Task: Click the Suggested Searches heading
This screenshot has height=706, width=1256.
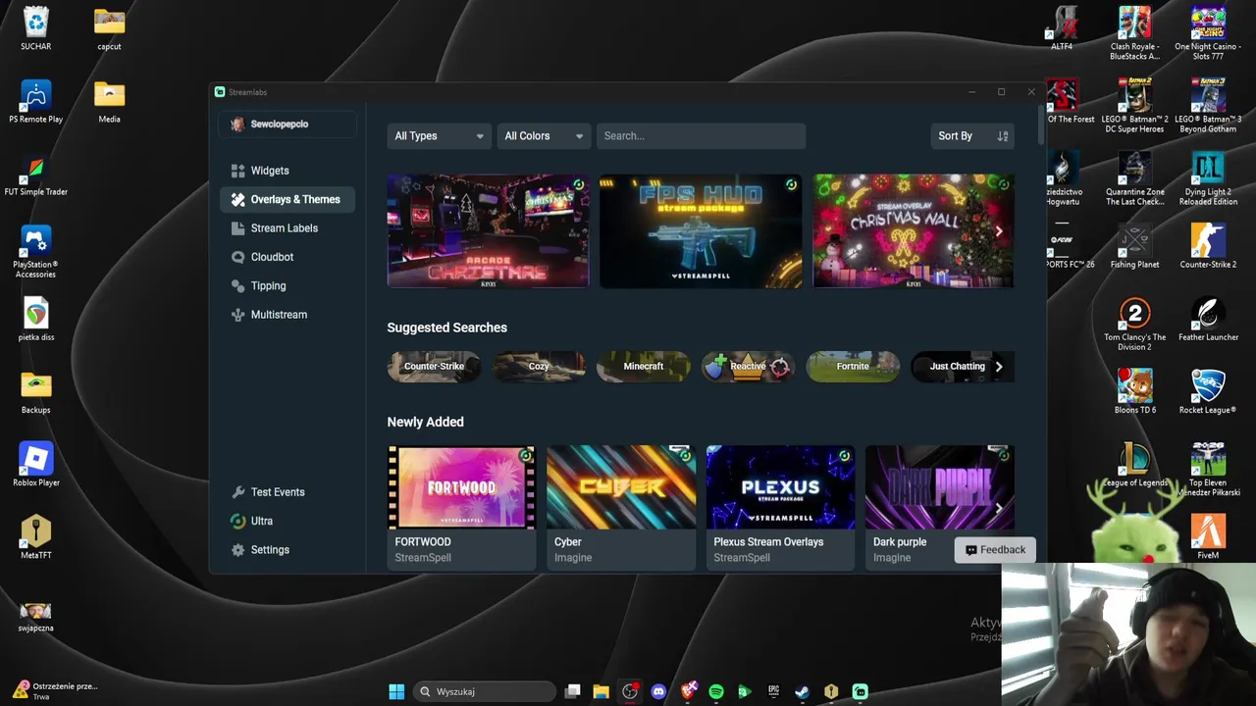Action: point(446,328)
